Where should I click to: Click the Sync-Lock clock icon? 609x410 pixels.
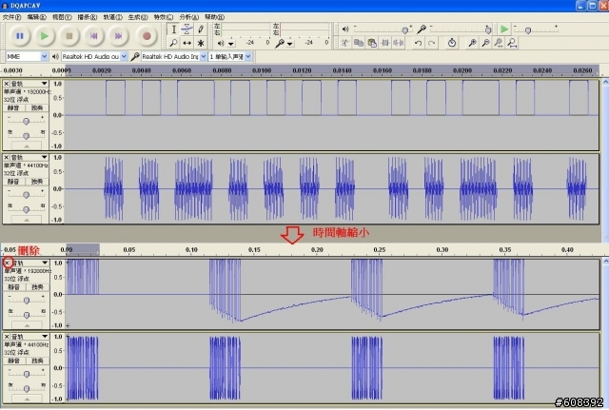tap(451, 43)
